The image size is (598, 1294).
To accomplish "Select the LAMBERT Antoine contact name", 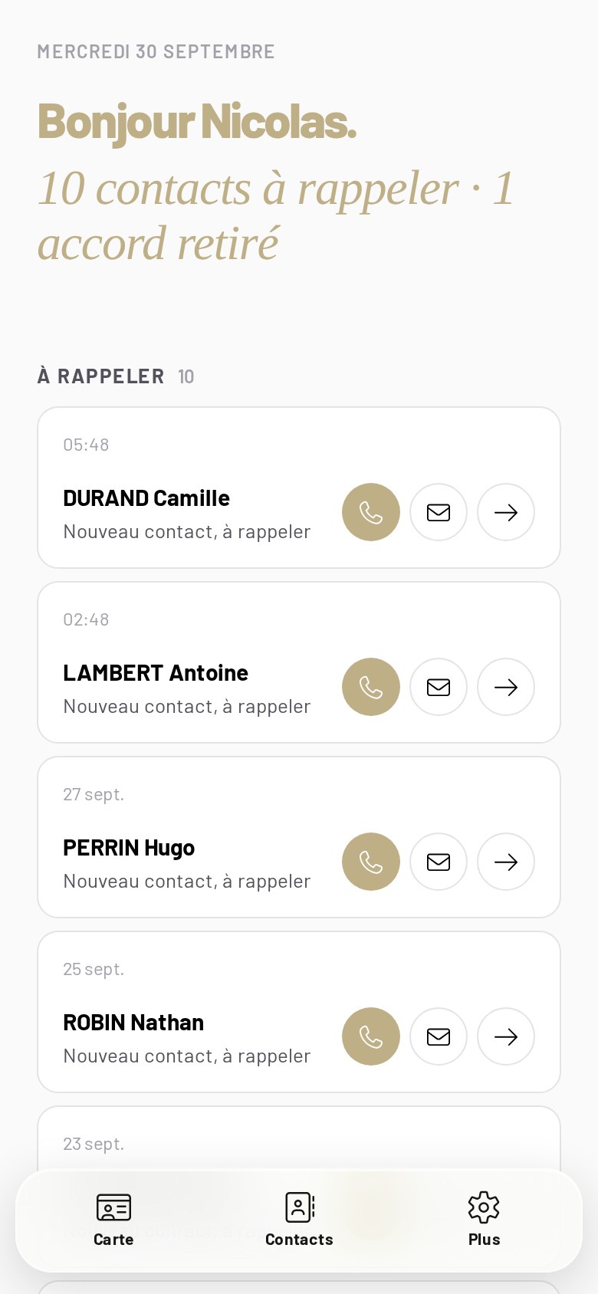I will [x=156, y=673].
